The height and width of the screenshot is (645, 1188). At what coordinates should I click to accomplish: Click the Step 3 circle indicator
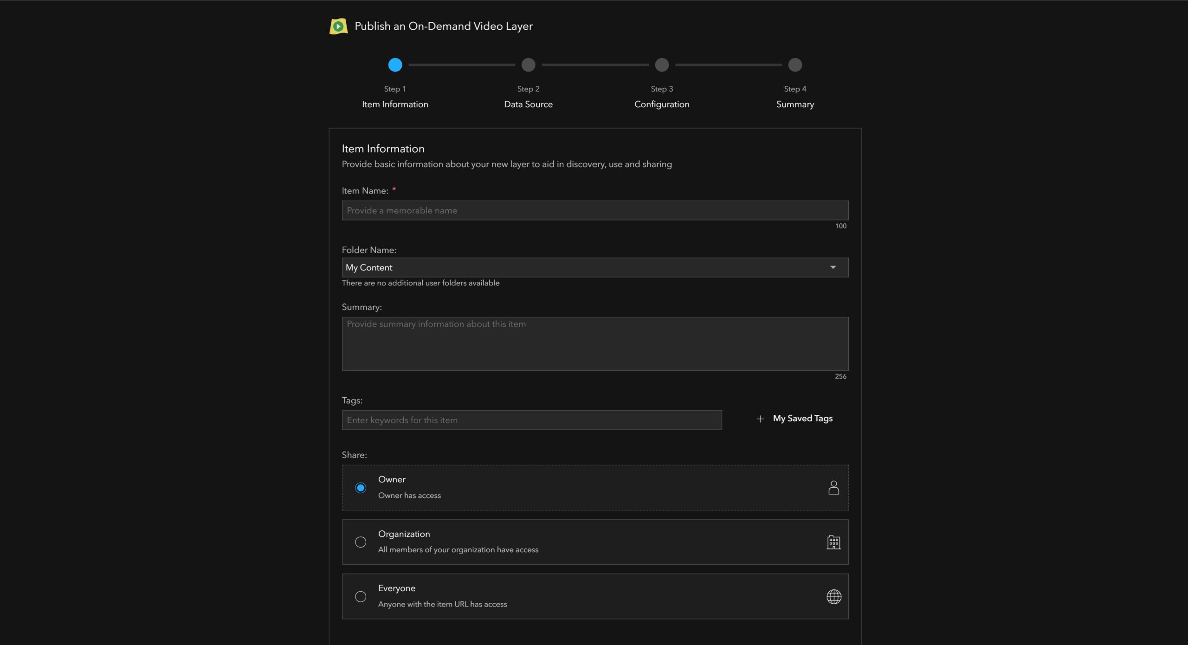662,65
